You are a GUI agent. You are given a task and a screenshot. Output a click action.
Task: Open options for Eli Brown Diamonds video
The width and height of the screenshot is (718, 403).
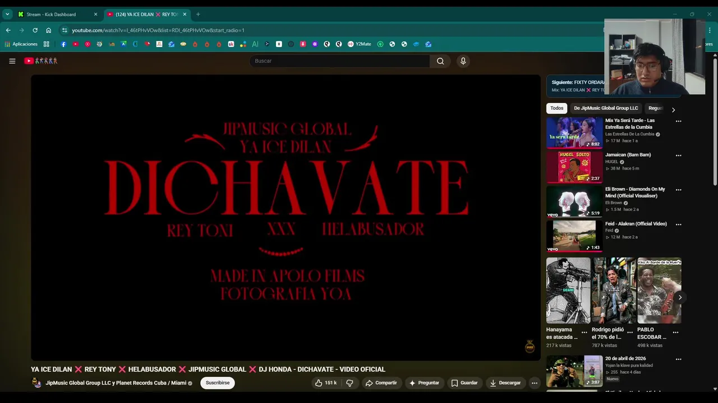click(678, 190)
